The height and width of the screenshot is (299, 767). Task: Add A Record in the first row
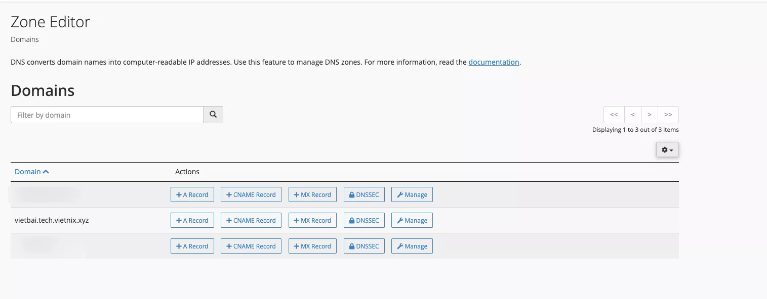point(192,195)
